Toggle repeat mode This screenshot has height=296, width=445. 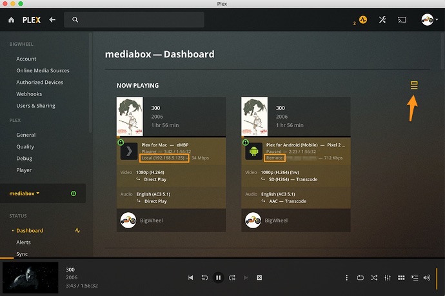(360, 277)
